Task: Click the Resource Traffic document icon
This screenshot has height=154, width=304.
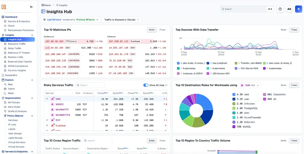Action: point(5,44)
